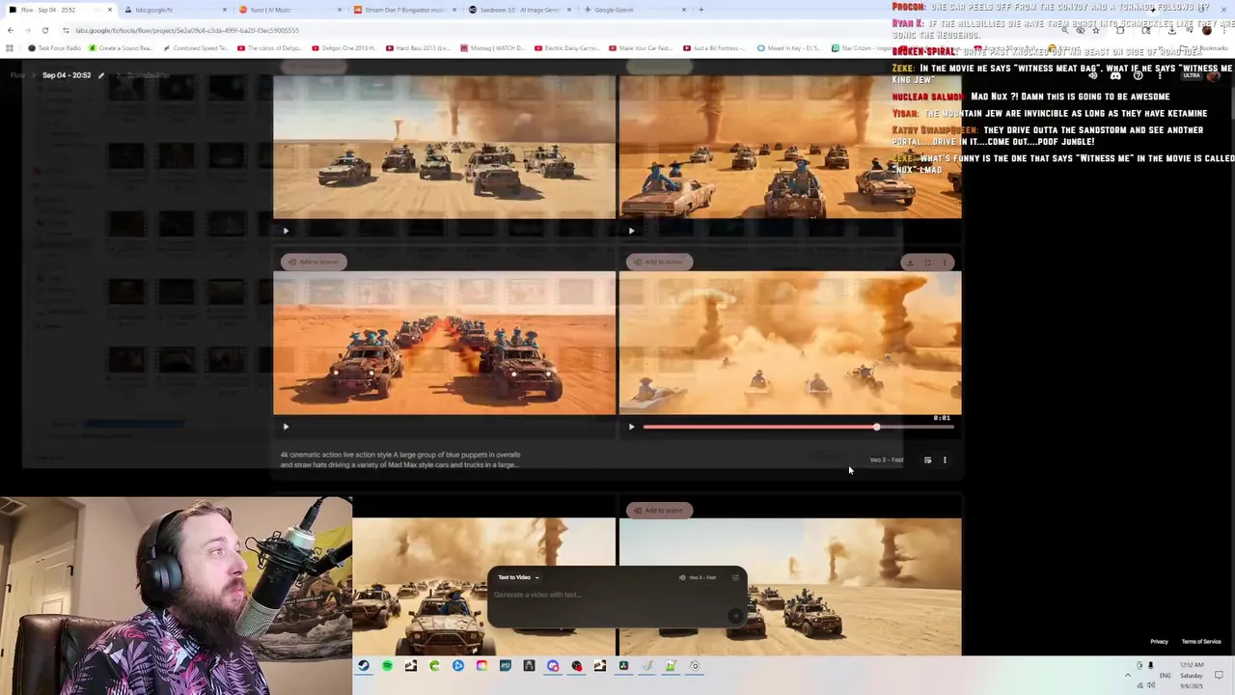Select the bottom-left convoy video thumbnail
The width and height of the screenshot is (1235, 695).
coord(483,587)
